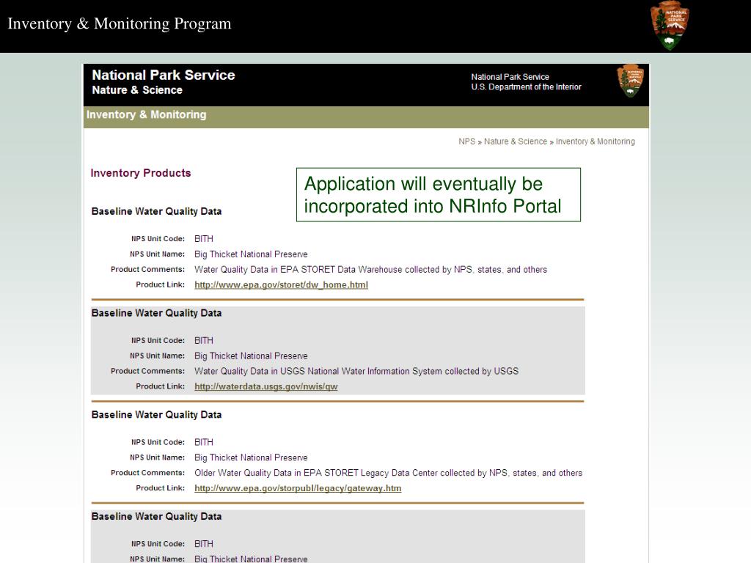Image resolution: width=751 pixels, height=563 pixels.
Task: Click Big Thicket National Preserve in the Legacy Data record
Action: [251, 457]
